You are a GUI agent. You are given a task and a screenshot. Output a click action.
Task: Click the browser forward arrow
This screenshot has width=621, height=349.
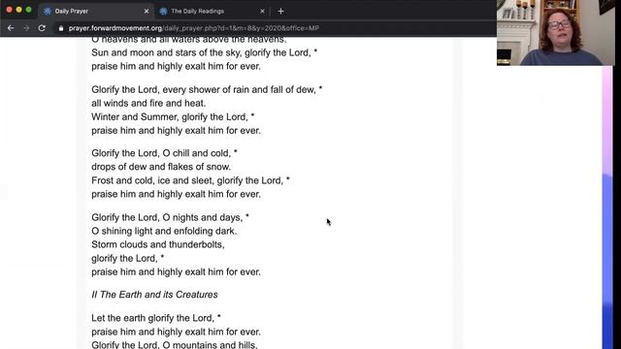(26, 28)
